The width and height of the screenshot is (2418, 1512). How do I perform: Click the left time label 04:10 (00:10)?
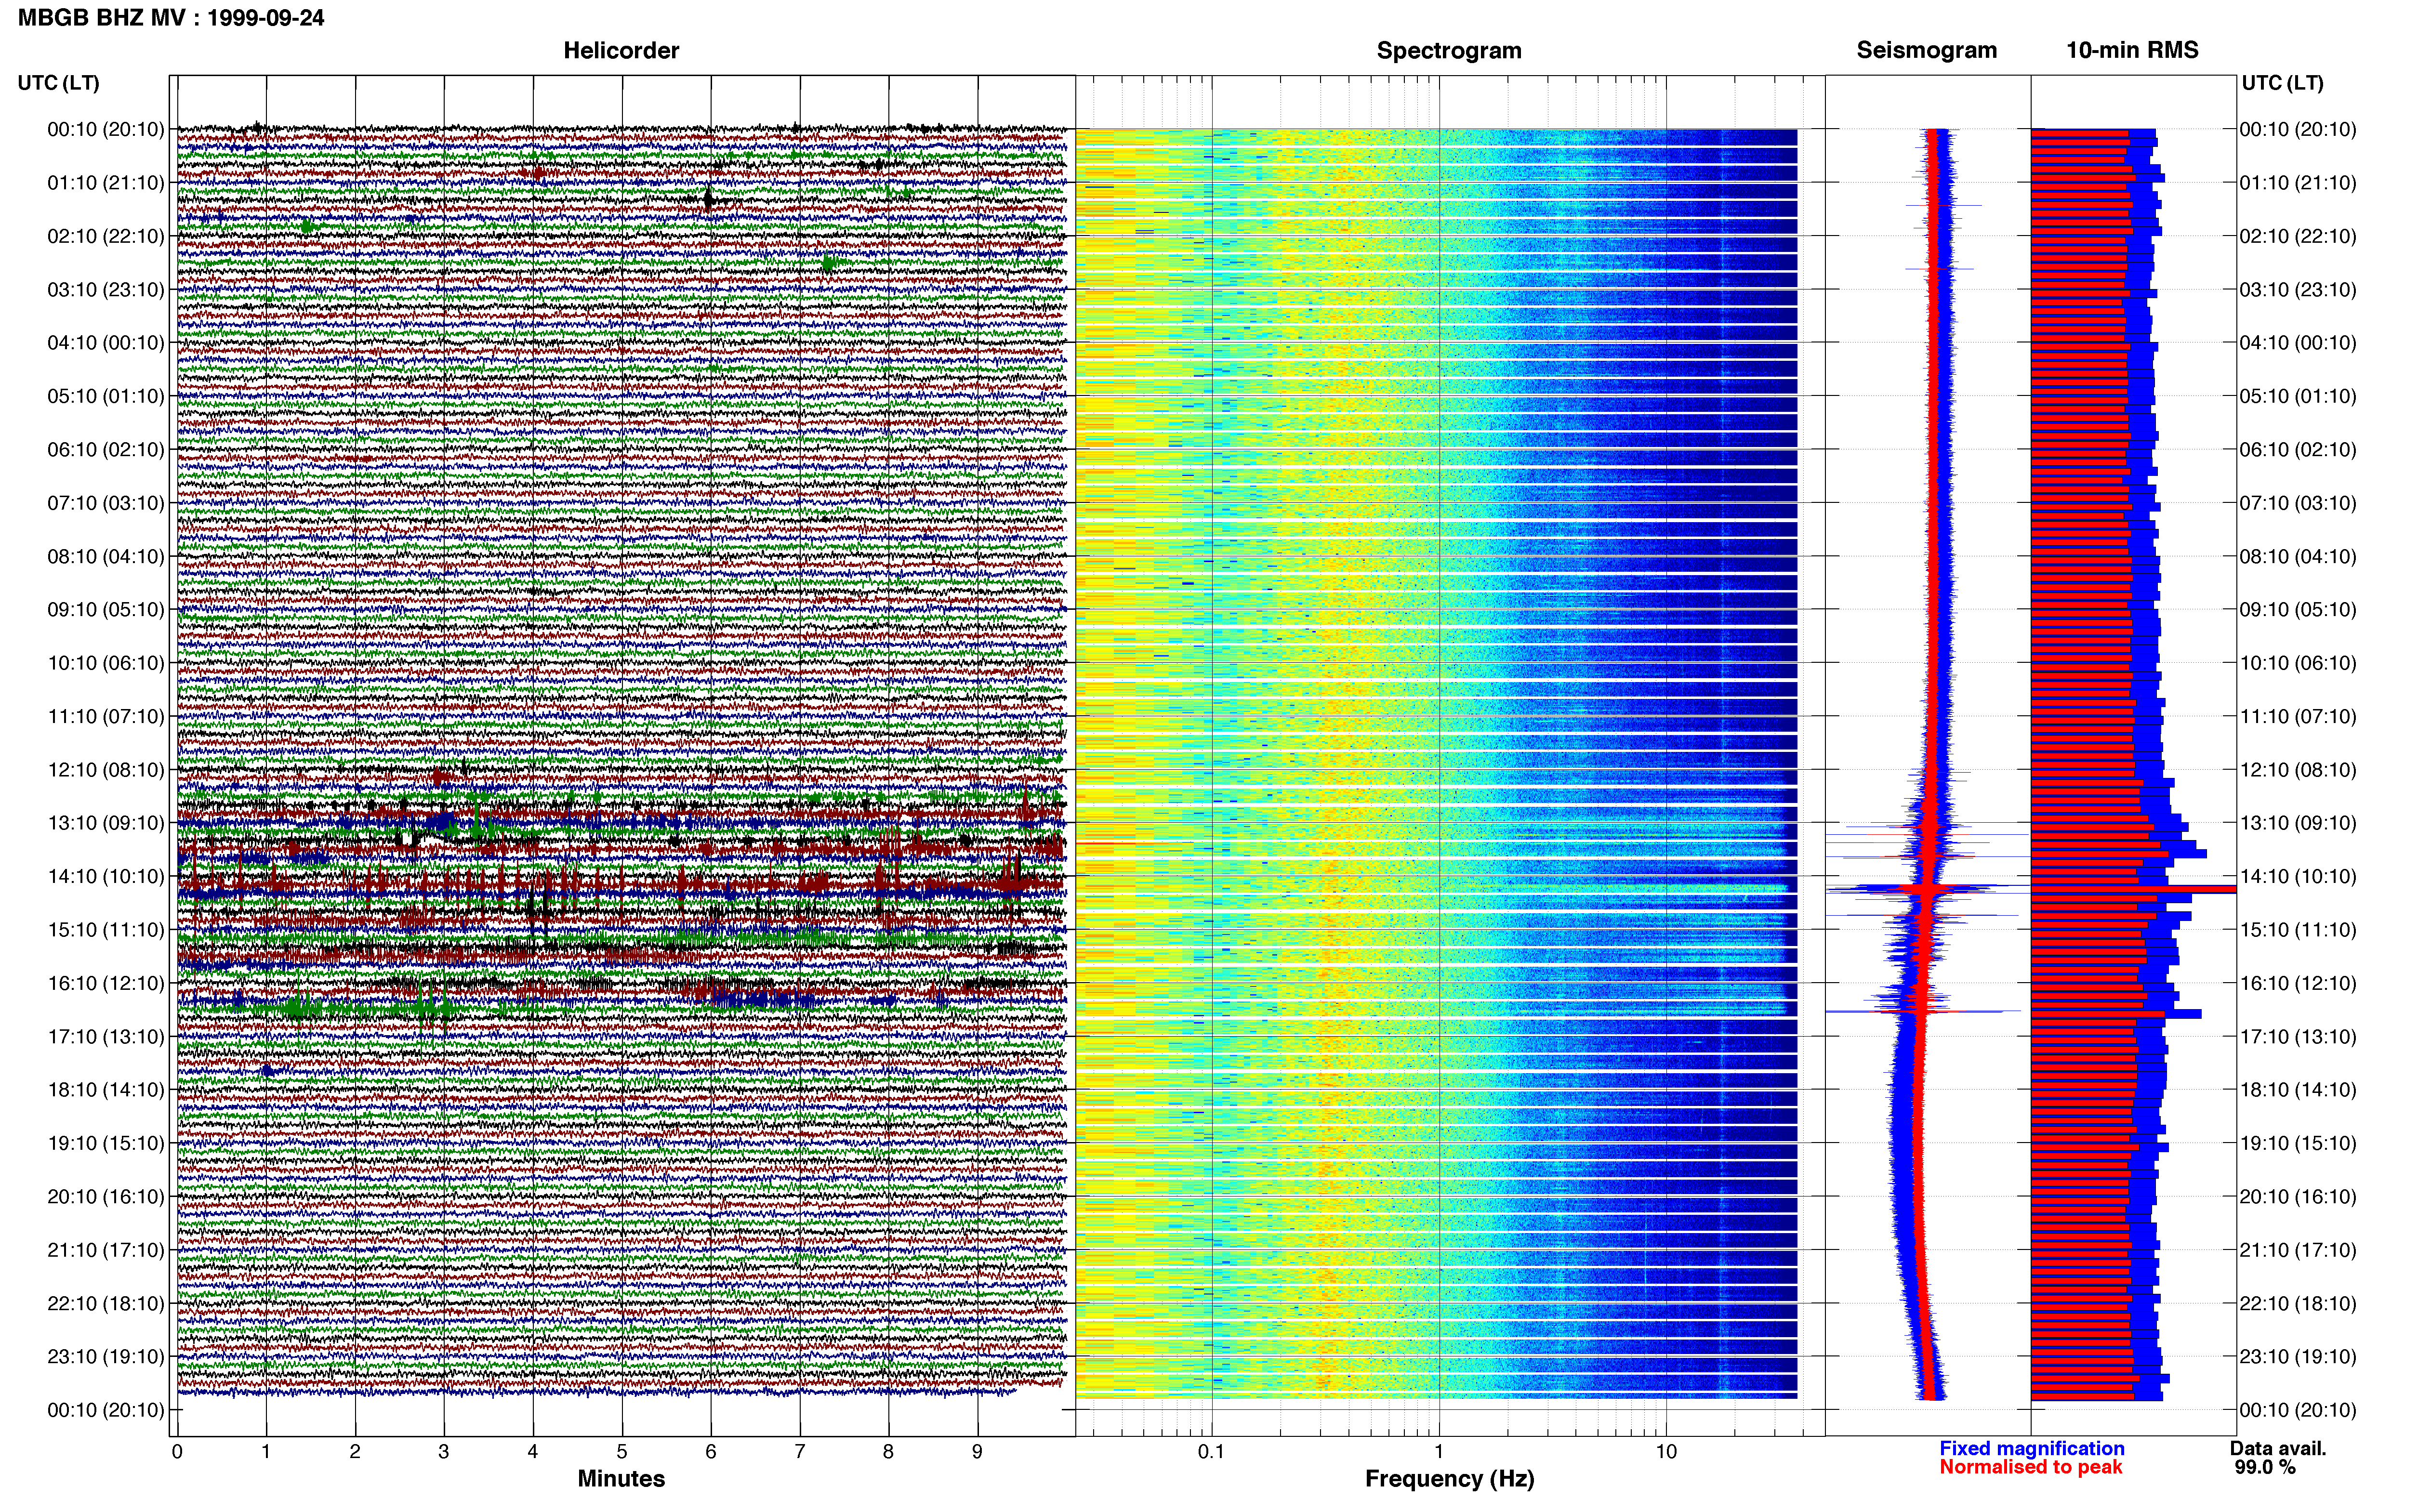(106, 343)
